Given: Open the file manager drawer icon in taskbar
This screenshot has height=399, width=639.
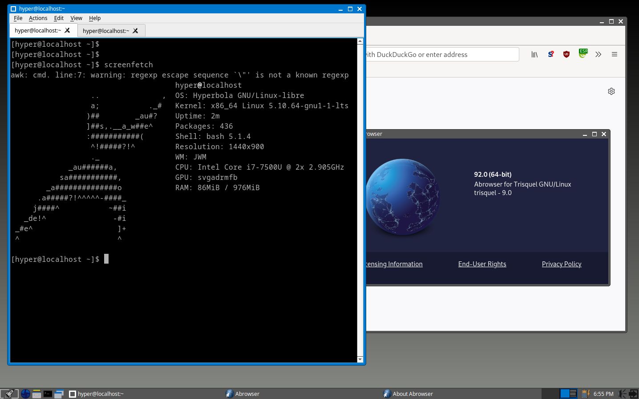Looking at the screenshot, I should (x=36, y=394).
